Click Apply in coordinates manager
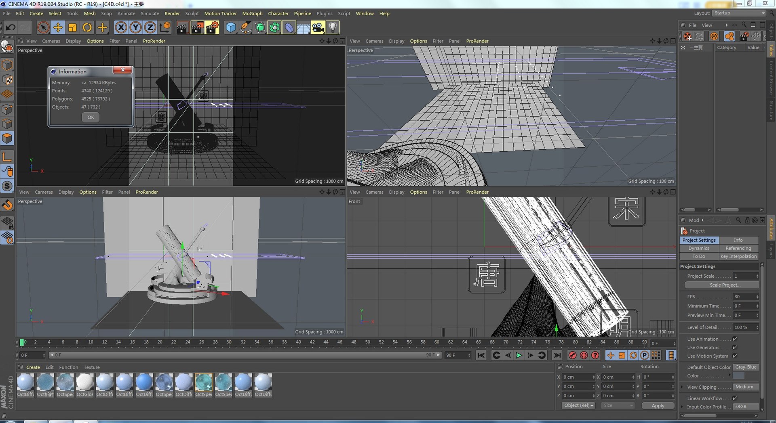Image resolution: width=776 pixels, height=423 pixels. coord(658,406)
